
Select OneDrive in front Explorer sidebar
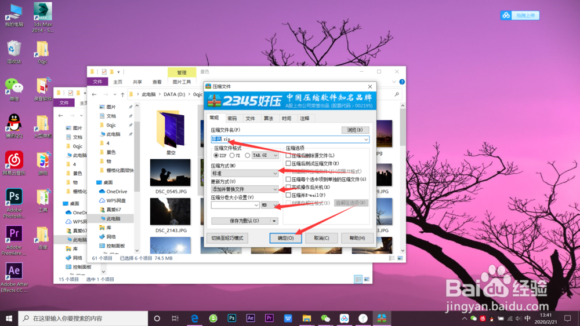(x=113, y=191)
